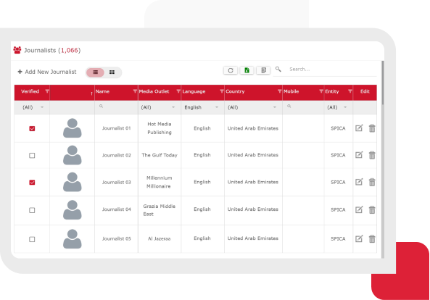Click the SPICA entity cell of Journalist 01
The height and width of the screenshot is (300, 430).
[338, 128]
